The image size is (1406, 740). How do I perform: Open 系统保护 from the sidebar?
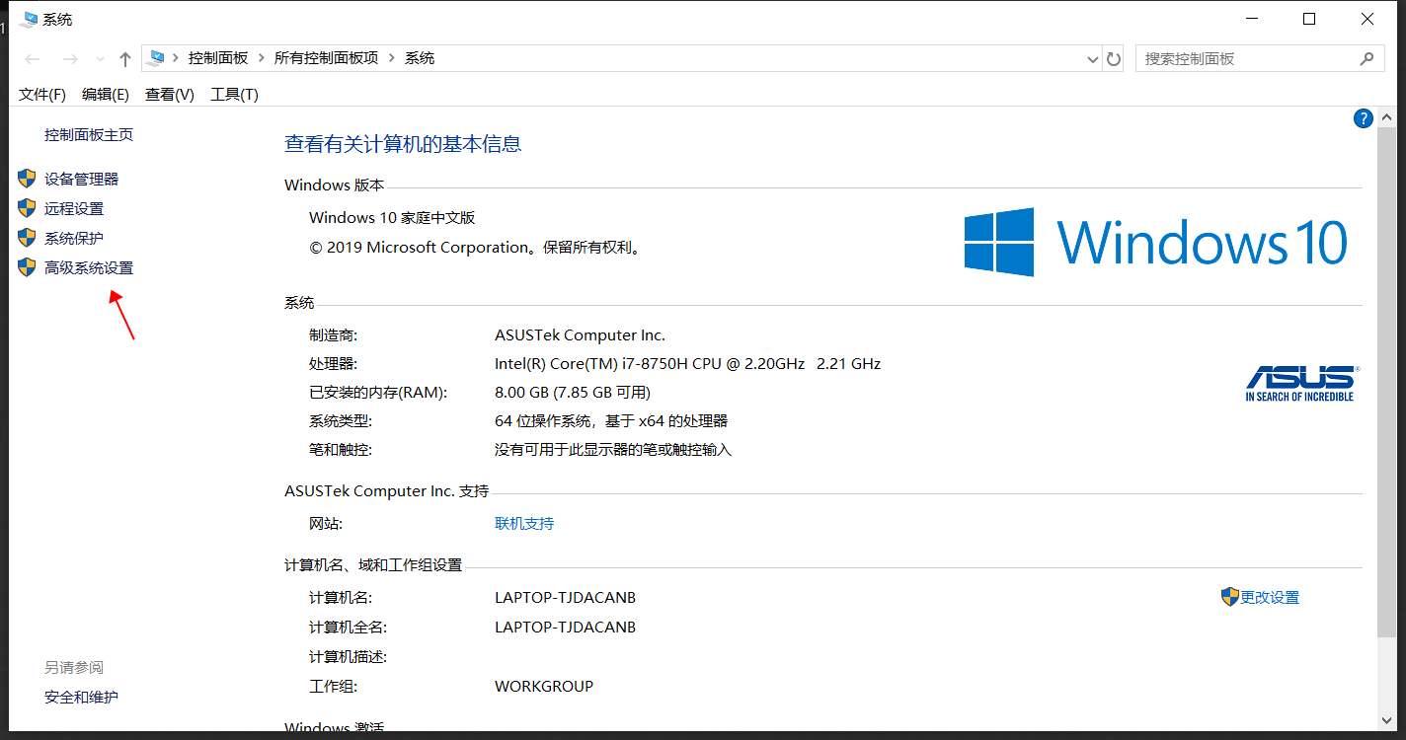(x=74, y=238)
